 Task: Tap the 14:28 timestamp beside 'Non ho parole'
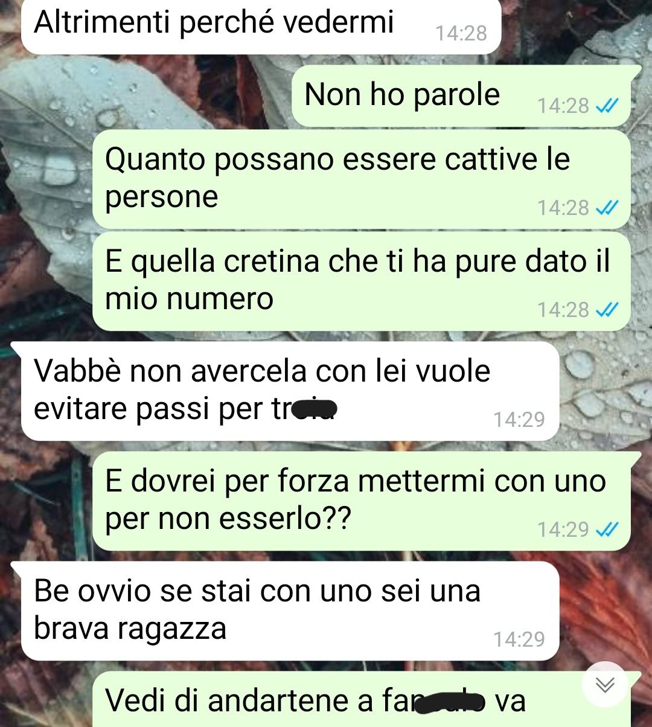563,106
